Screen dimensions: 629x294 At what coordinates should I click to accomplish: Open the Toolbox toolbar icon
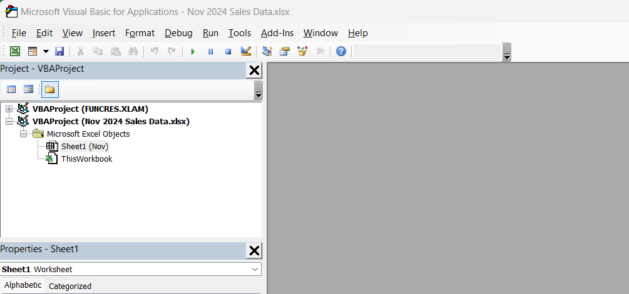[x=320, y=51]
